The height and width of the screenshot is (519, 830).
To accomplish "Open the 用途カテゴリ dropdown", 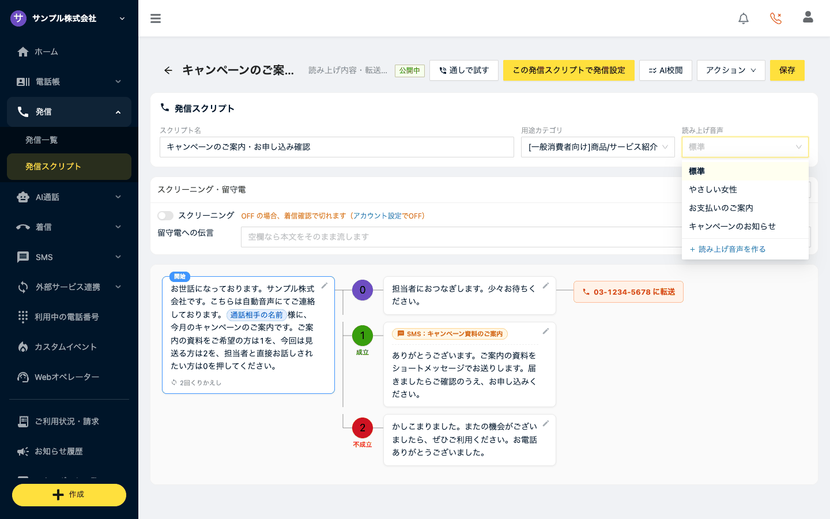I will pyautogui.click(x=598, y=147).
